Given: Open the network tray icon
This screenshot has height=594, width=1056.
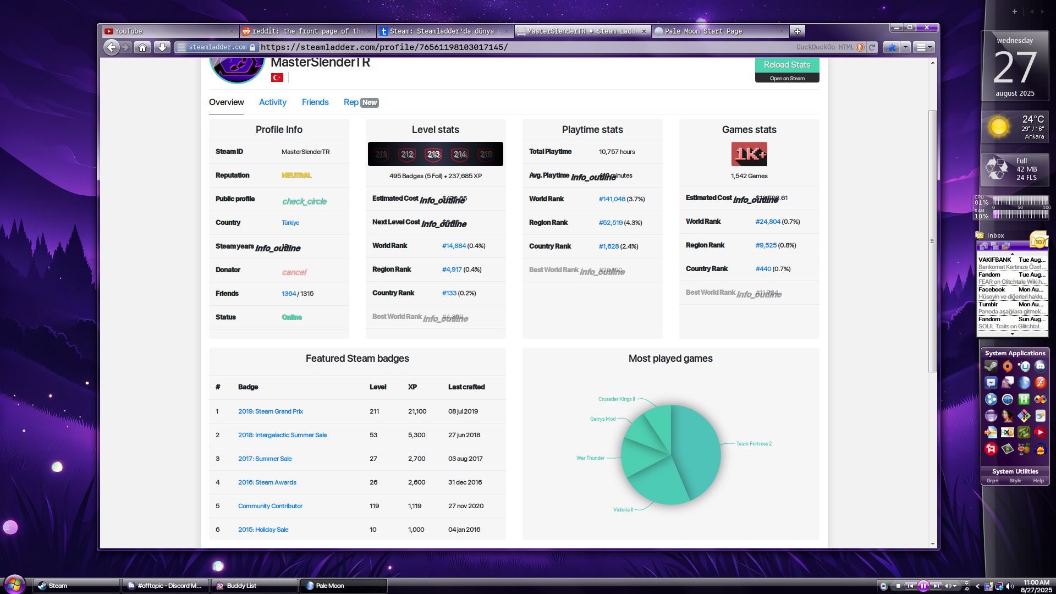Looking at the screenshot, I should pyautogui.click(x=999, y=586).
